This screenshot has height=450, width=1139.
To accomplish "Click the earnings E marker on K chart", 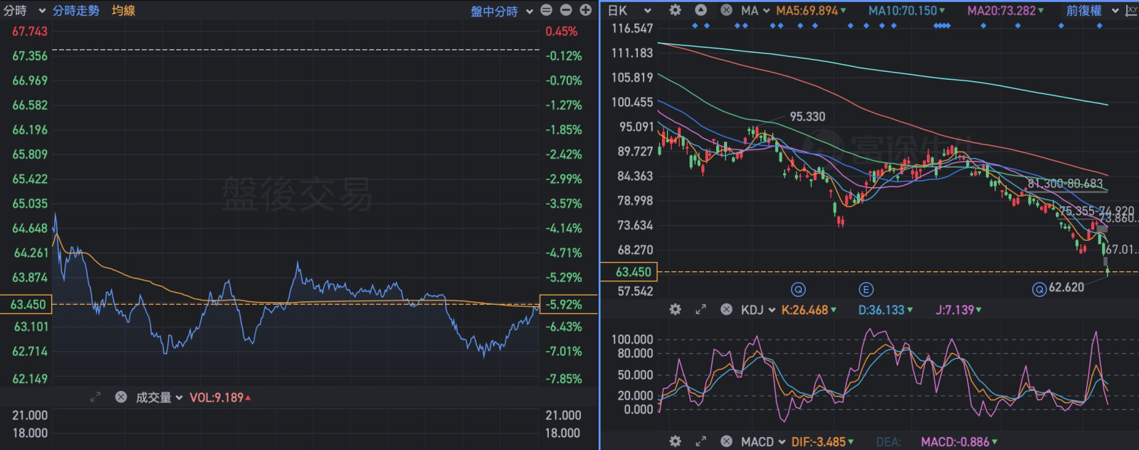I will (x=866, y=289).
